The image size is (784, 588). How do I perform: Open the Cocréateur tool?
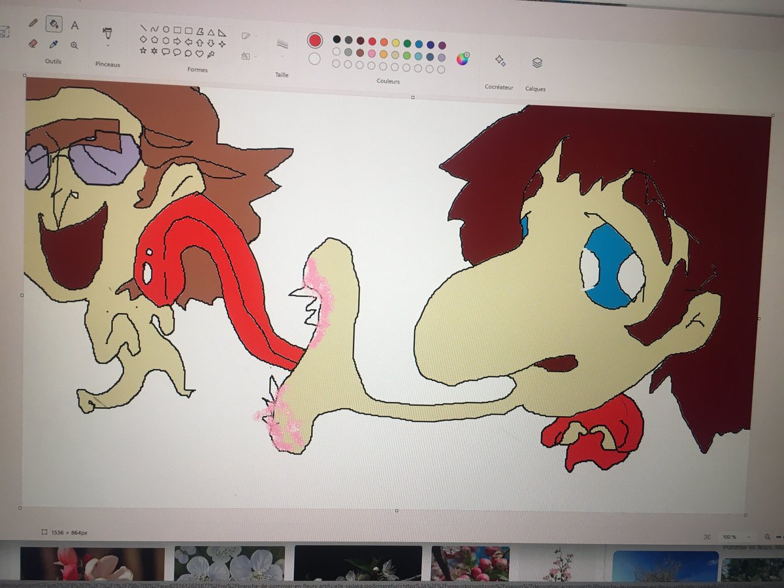coord(500,60)
